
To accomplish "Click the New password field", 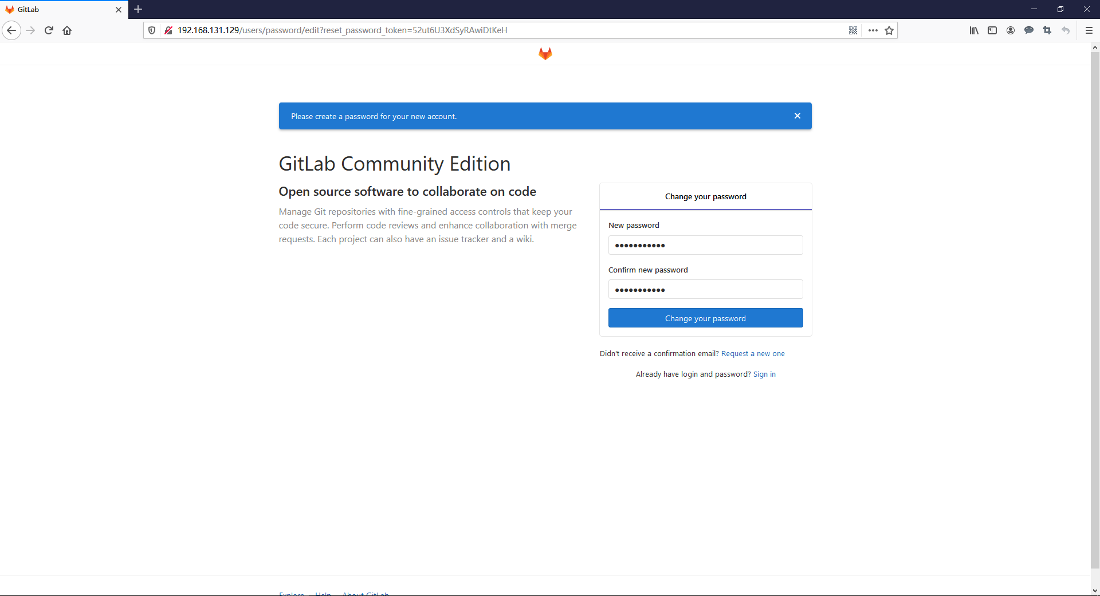I will point(706,245).
